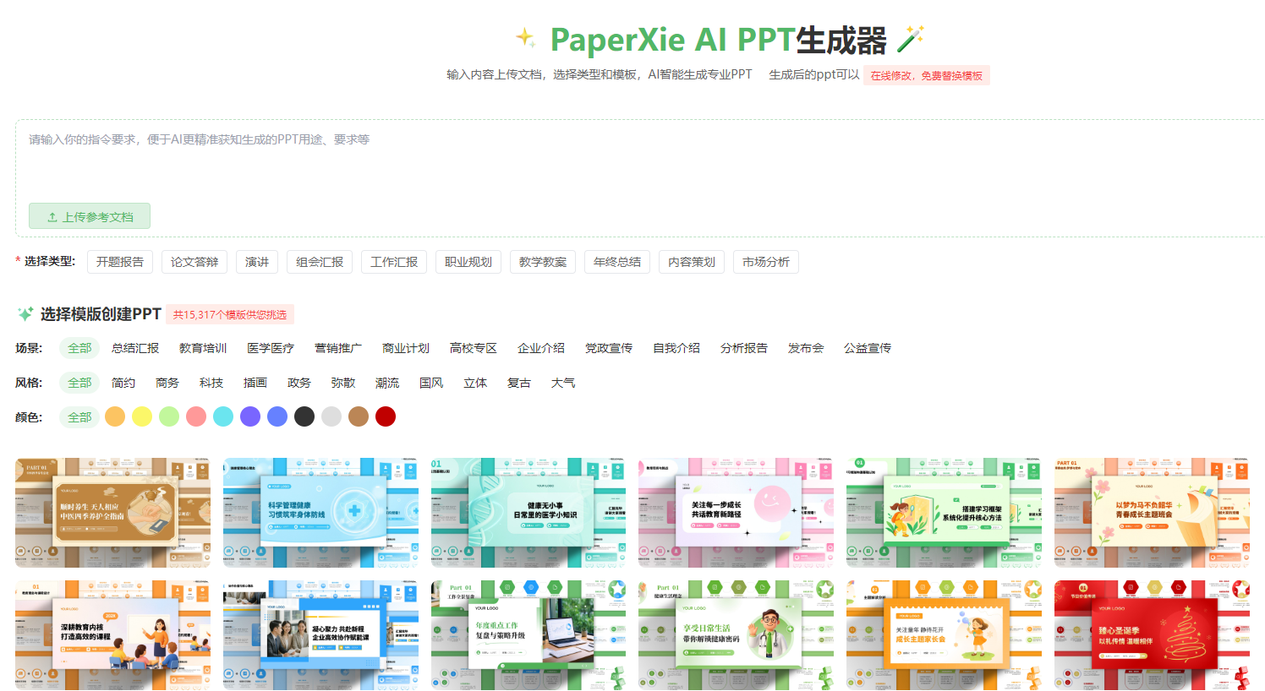The height and width of the screenshot is (691, 1265).
Task: Open the red 臻心圣诞季 template
Action: click(1152, 635)
